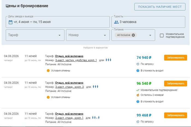Open room link 3-мест. станд., корп. 3
This screenshot has height=127, width=191.
pos(69,87)
